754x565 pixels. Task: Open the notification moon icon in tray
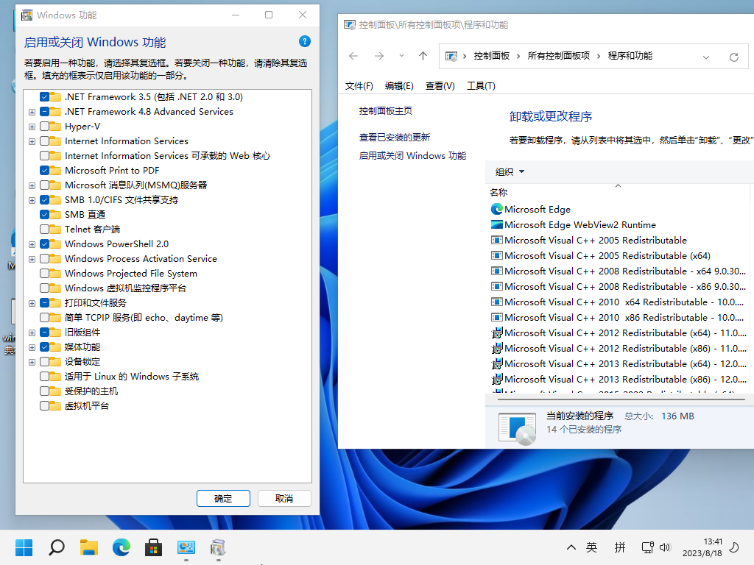pos(734,547)
